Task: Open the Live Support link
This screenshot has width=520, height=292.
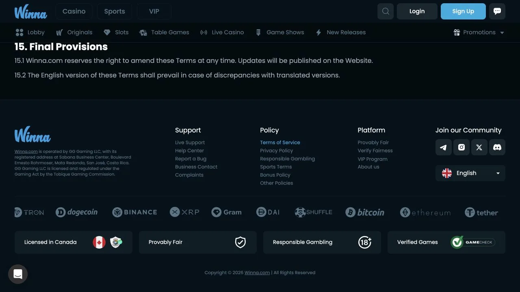Action: [190, 143]
